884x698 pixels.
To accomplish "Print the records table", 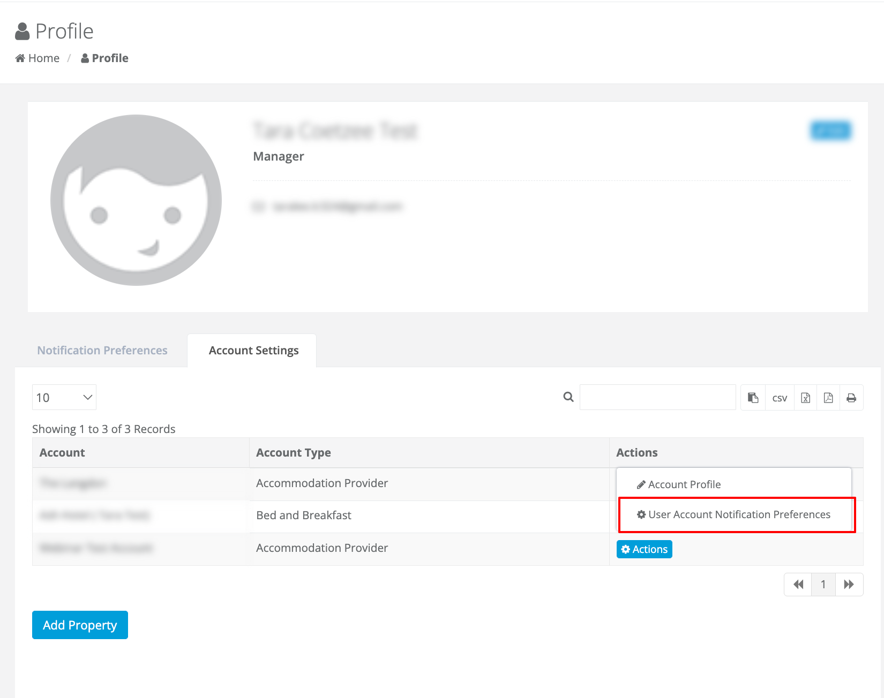I will tap(851, 397).
